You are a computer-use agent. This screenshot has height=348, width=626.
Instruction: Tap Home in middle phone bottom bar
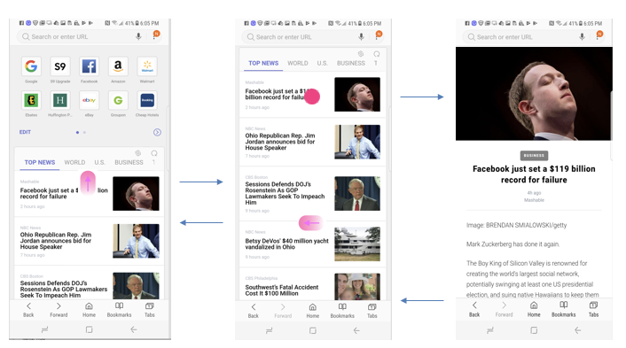click(x=313, y=311)
